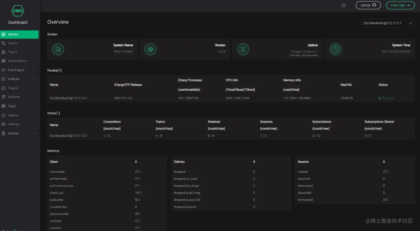Sort the Session metrics table
This screenshot has height=231, width=420.
(x=384, y=162)
